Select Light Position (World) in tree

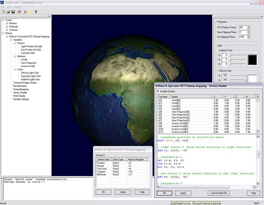tap(31, 46)
